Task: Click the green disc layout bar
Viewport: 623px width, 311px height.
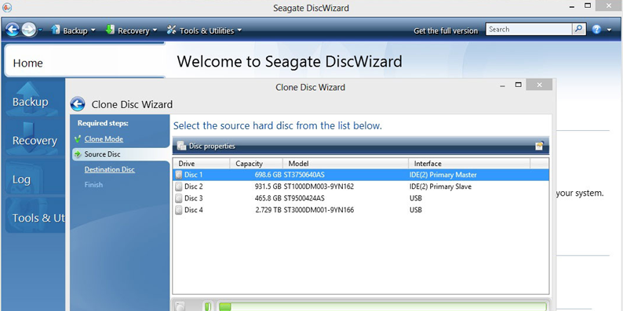Action: 382,306
